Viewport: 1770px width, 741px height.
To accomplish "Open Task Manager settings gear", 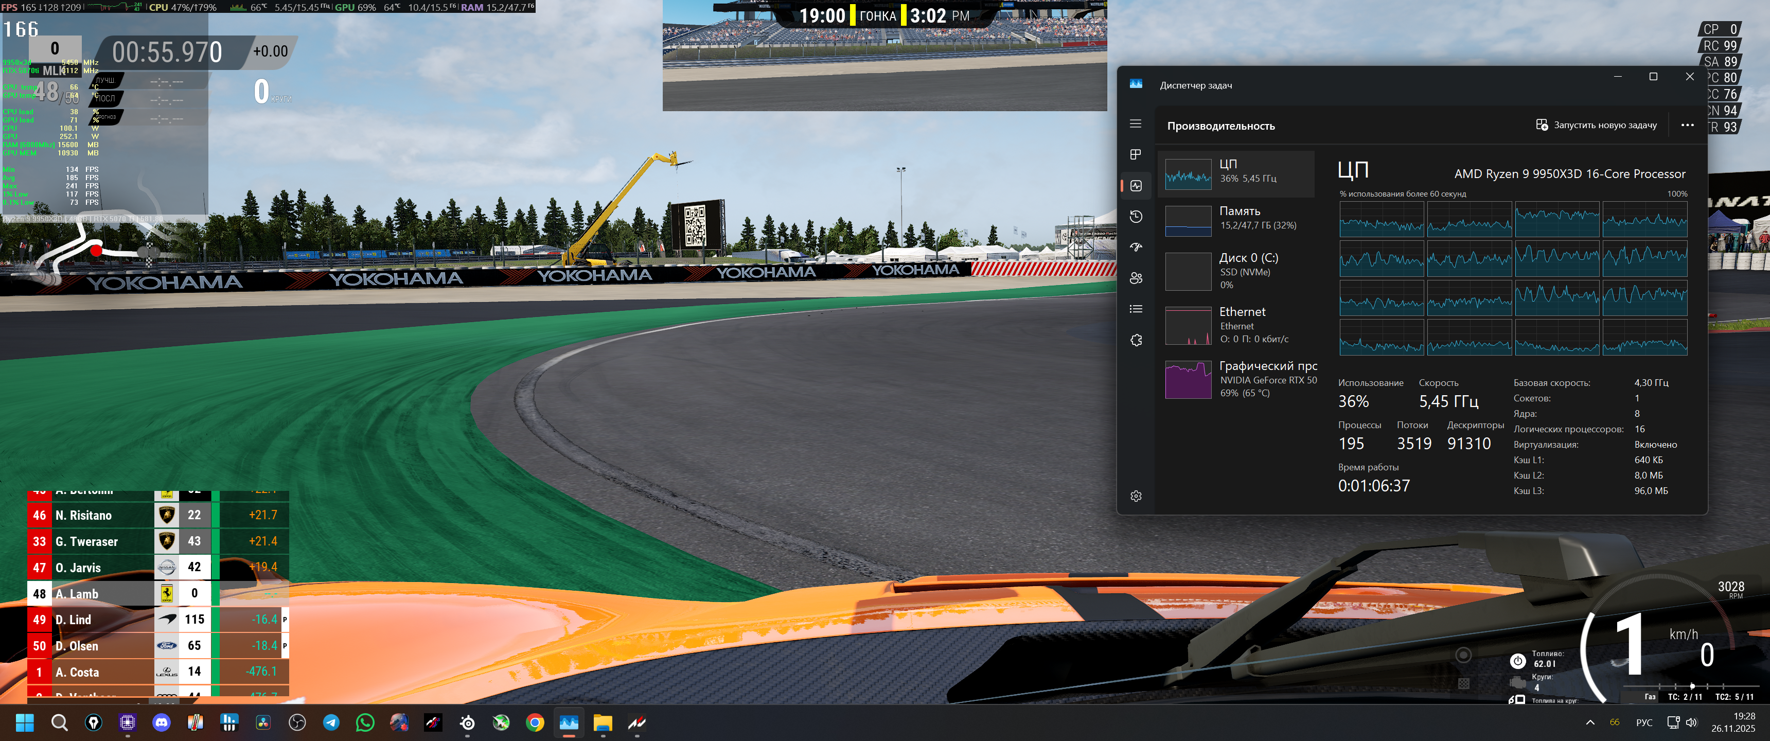I will point(1135,496).
